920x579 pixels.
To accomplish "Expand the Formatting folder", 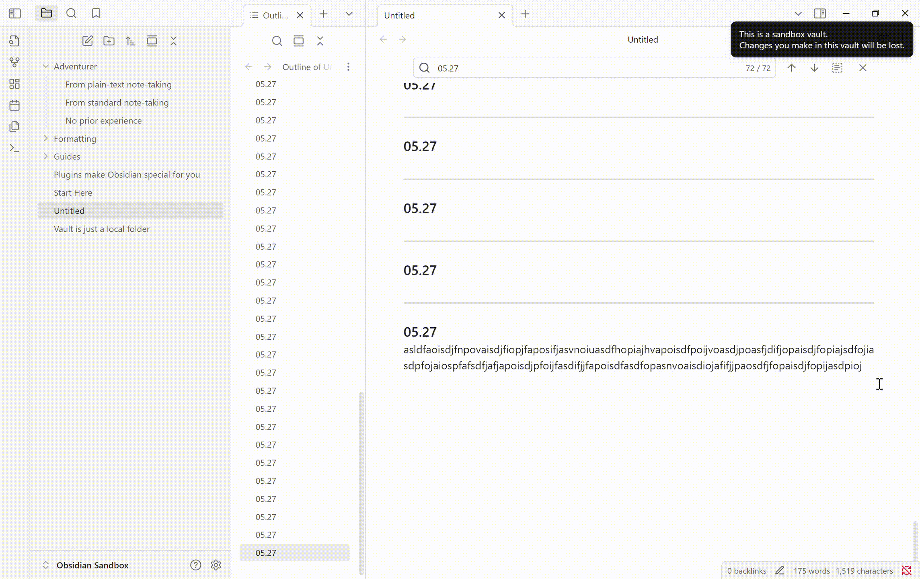I will [x=46, y=139].
